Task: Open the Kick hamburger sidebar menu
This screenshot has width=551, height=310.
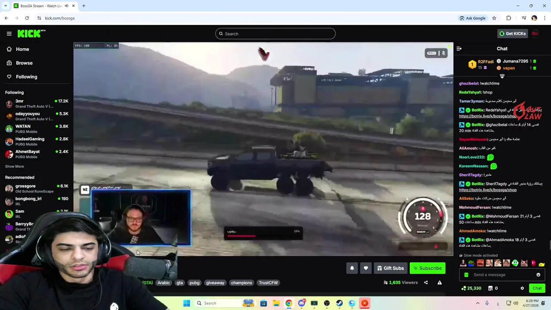Action: pos(9,34)
